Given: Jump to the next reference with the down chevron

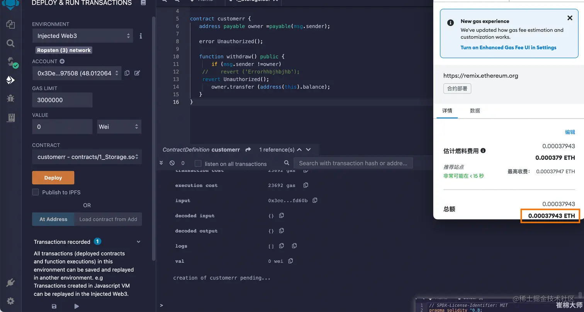Looking at the screenshot, I should click(x=308, y=149).
